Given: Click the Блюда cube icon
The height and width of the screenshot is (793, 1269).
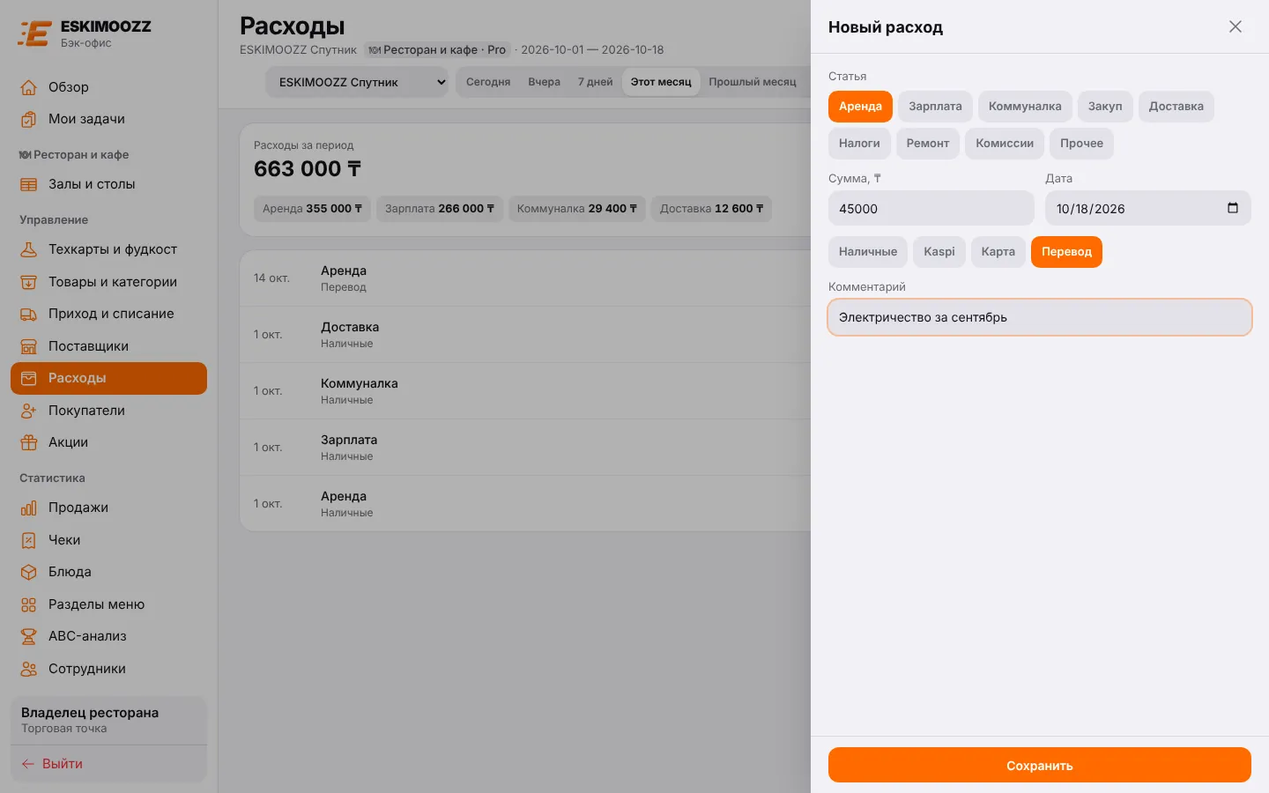Looking at the screenshot, I should pyautogui.click(x=29, y=572).
